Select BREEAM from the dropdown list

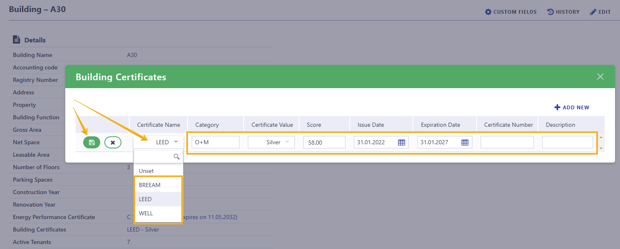158,185
